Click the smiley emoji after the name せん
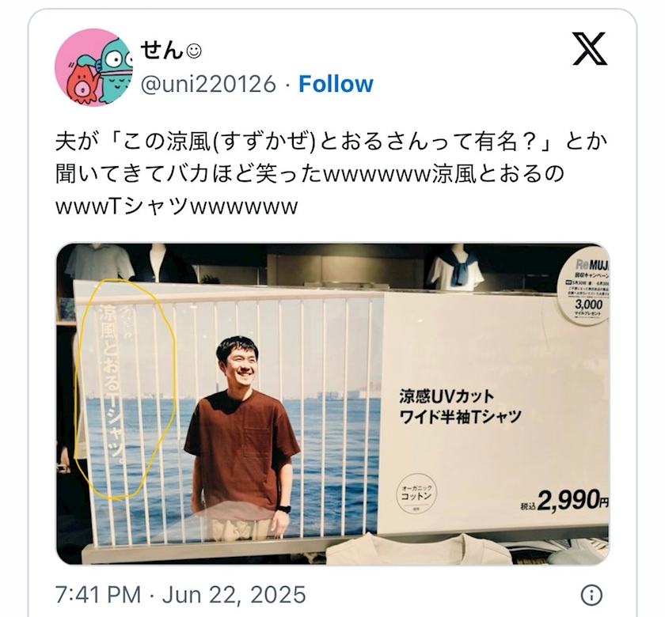The width and height of the screenshot is (665, 617). 194,51
